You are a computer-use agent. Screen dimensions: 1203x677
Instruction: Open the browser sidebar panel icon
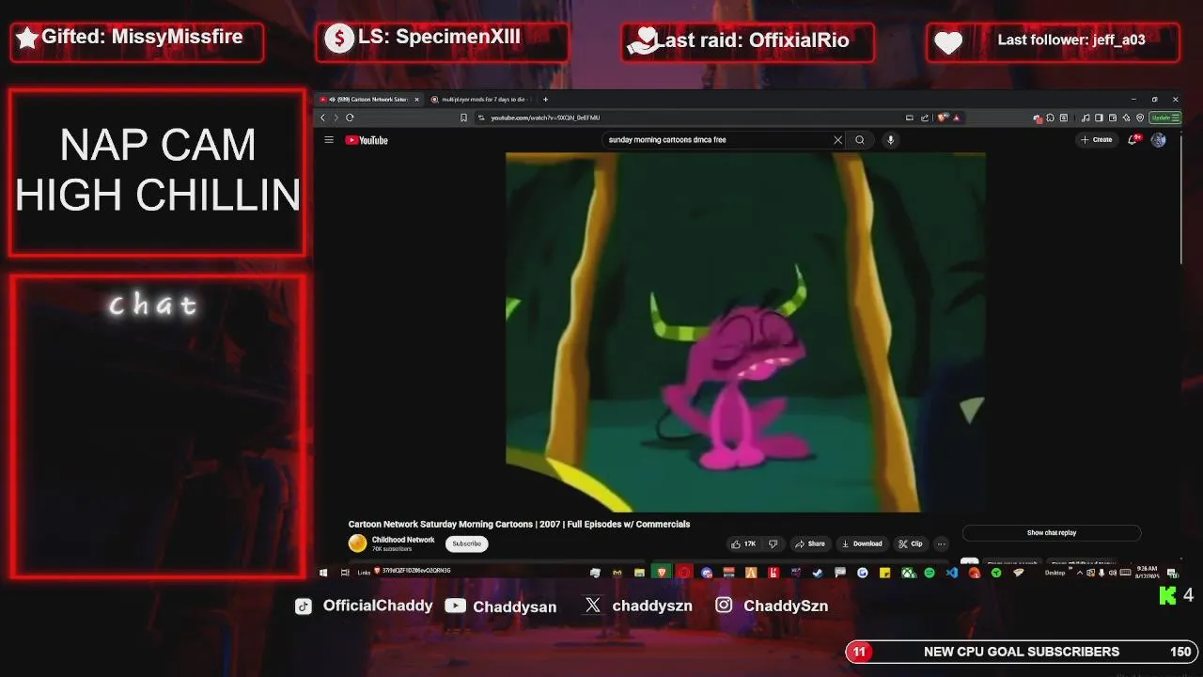click(x=1099, y=118)
